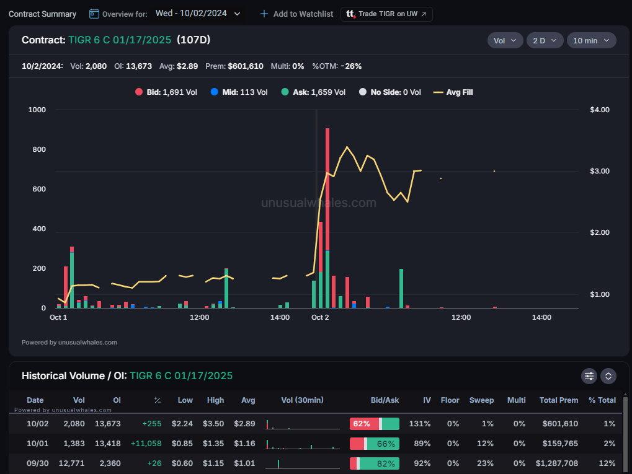Click the tallest red volume bar on Oct 2
Viewport: 632px width, 474px height.
pyautogui.click(x=327, y=189)
